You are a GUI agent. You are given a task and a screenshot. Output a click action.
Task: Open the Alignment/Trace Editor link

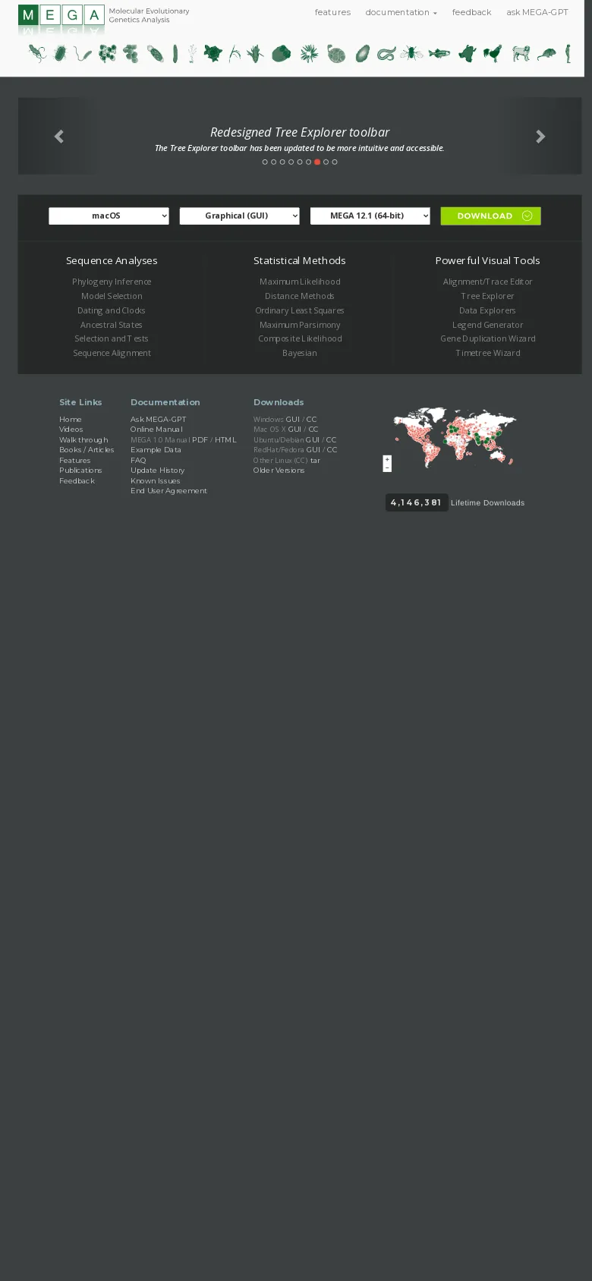click(x=487, y=282)
